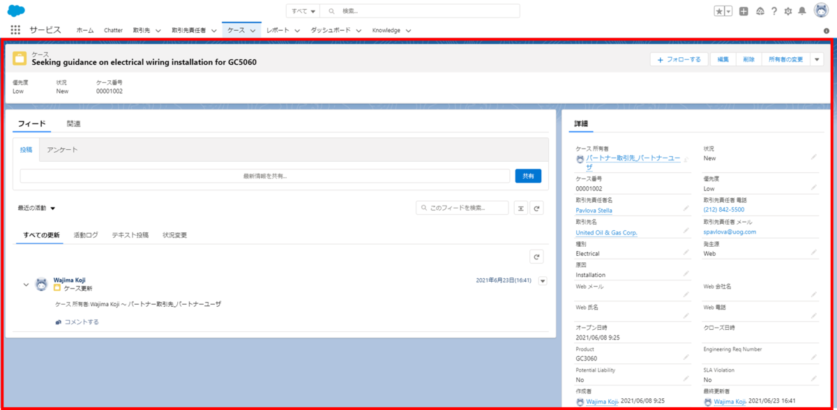Image resolution: width=837 pixels, height=410 pixels.
Task: Click the spavlova@uog.com email link
Action: (730, 231)
